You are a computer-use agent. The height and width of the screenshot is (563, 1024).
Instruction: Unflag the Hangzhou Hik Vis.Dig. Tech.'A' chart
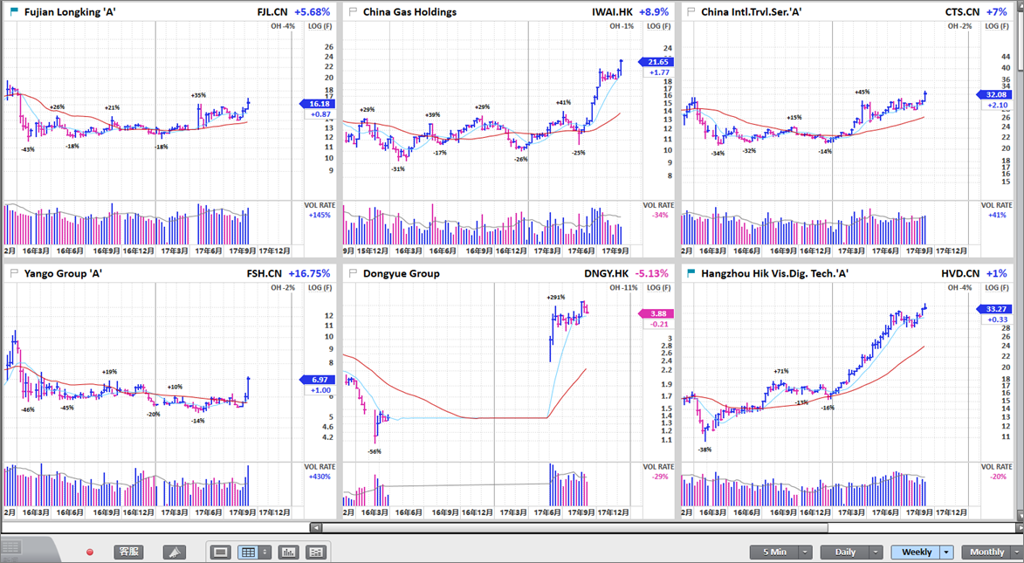click(691, 273)
